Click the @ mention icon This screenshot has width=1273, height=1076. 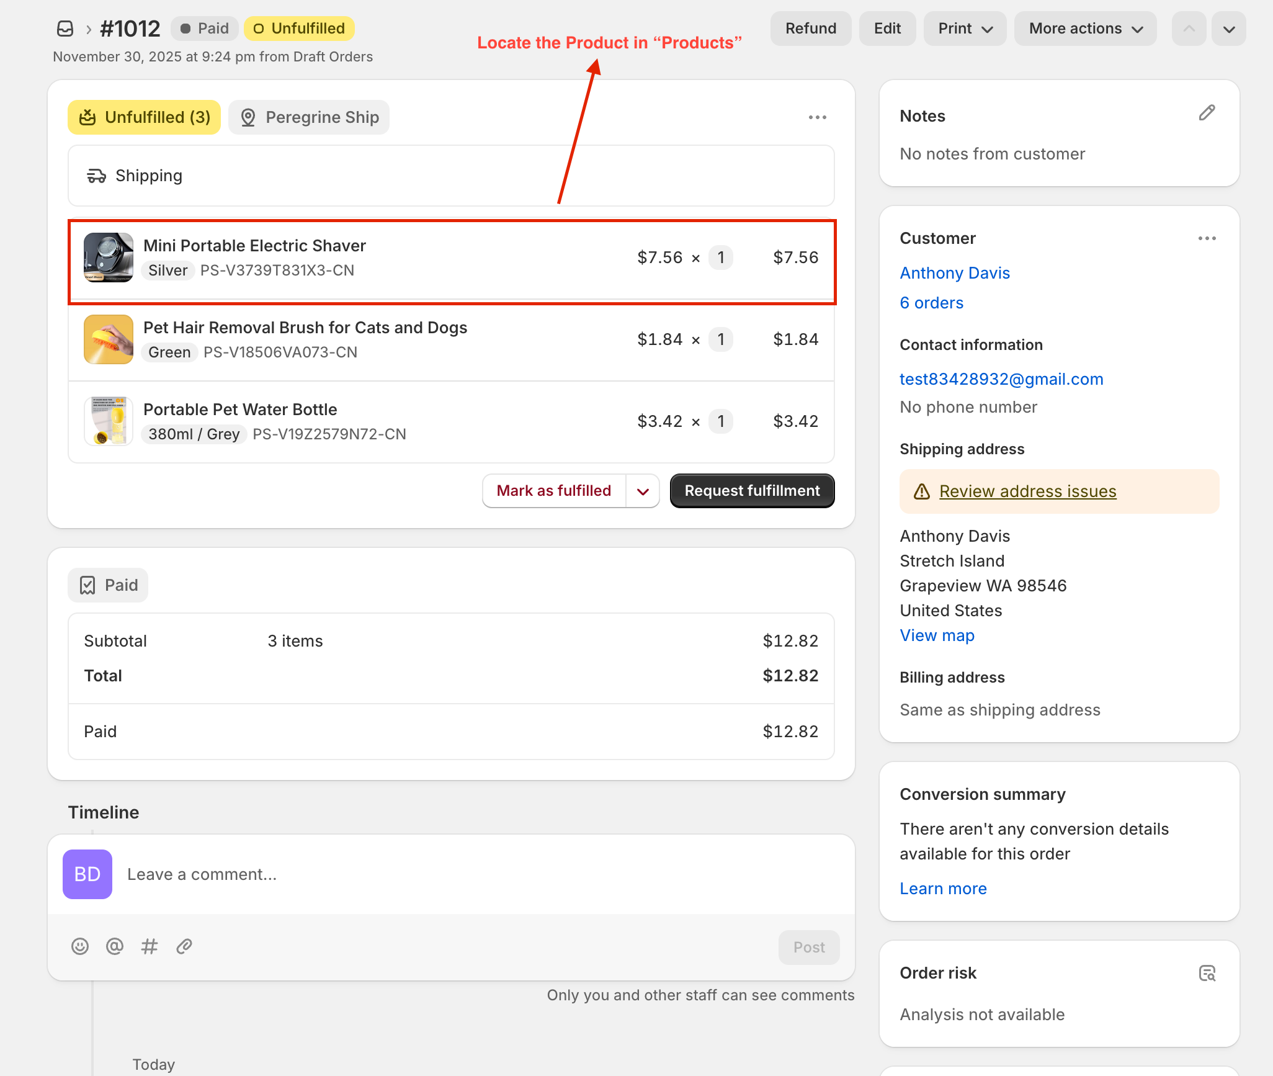coord(115,946)
